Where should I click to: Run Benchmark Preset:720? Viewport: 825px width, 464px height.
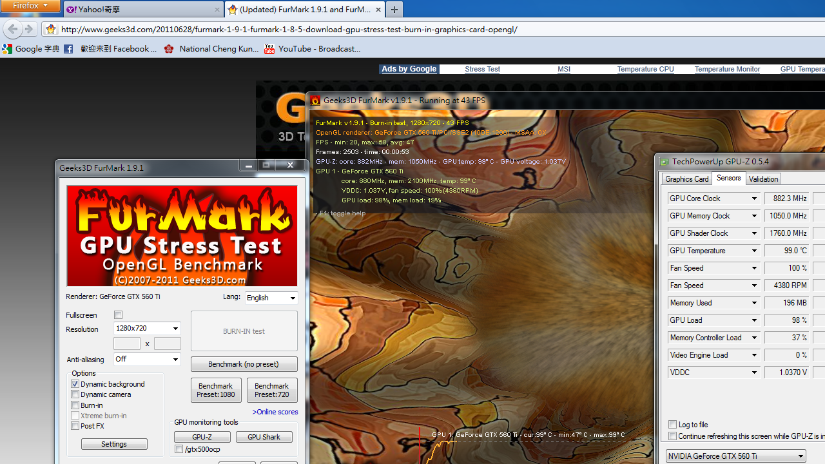point(271,391)
